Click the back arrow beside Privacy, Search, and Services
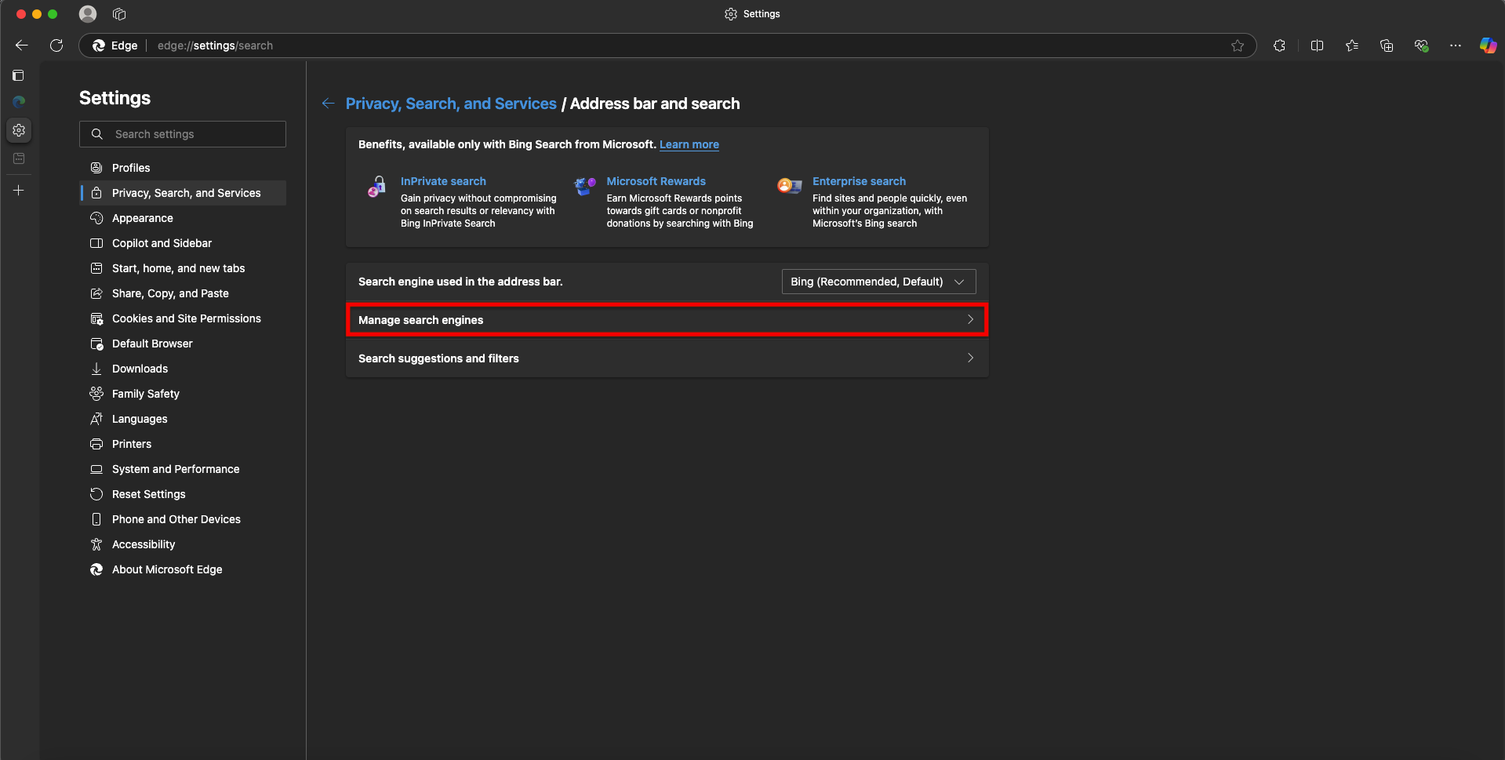The image size is (1505, 760). click(329, 104)
